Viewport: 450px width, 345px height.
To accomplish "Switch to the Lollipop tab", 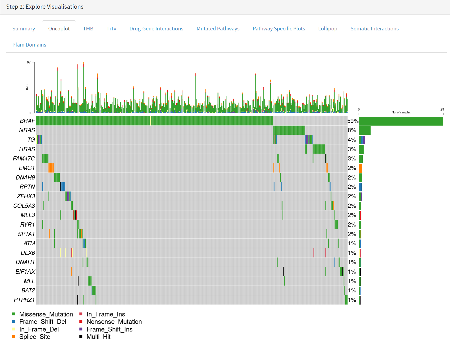I will [328, 29].
